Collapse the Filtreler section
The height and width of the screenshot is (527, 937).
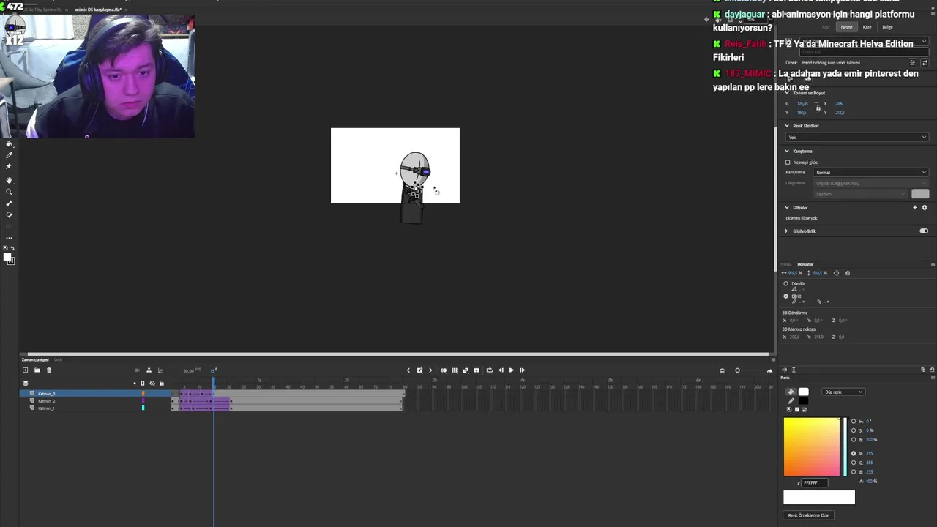coord(787,208)
